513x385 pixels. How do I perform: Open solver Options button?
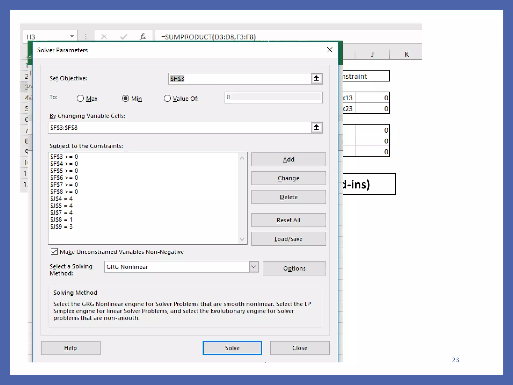pyautogui.click(x=294, y=268)
